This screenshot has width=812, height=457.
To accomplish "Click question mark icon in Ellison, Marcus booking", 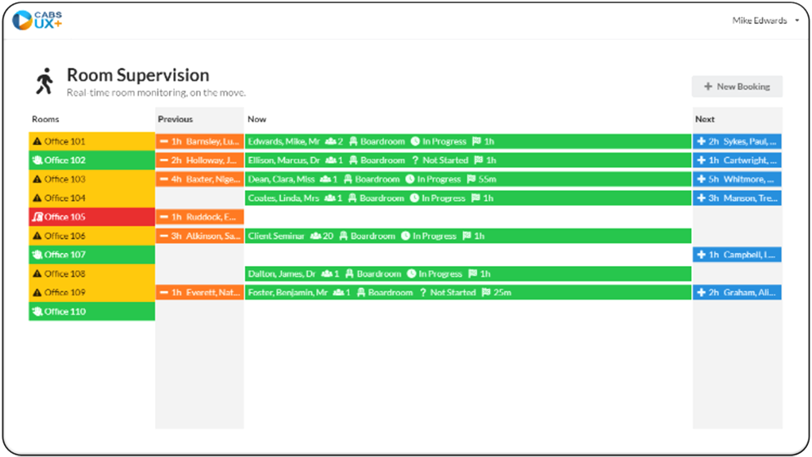I will [415, 161].
